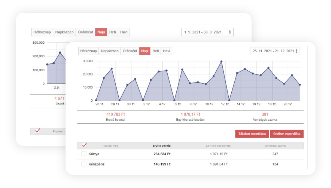This screenshot has width=331, height=188.
Task: Select Napközben tab in back panel
Action: pyautogui.click(x=64, y=32)
